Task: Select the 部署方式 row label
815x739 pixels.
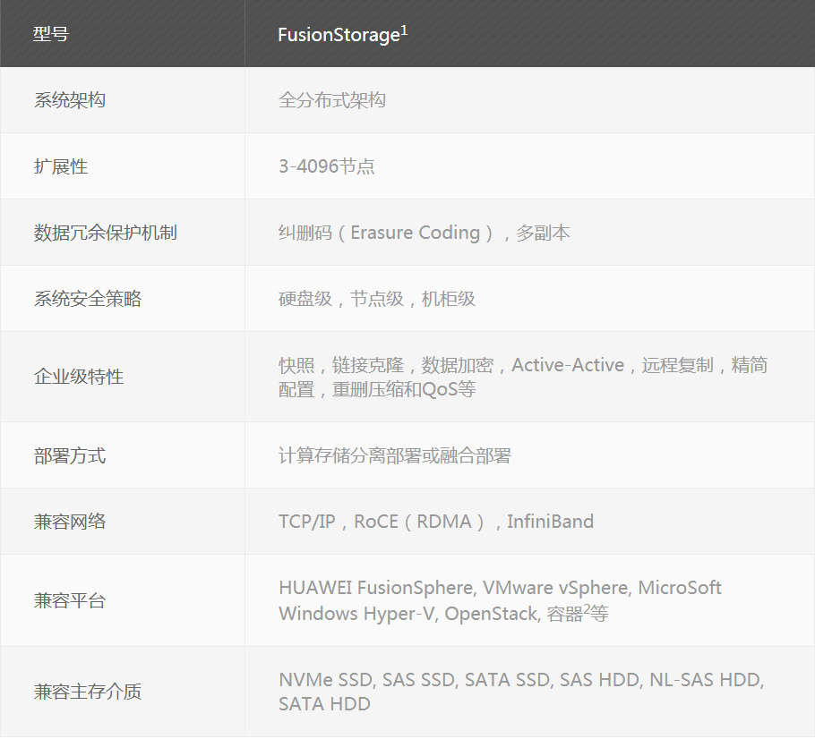Action: click(70, 456)
